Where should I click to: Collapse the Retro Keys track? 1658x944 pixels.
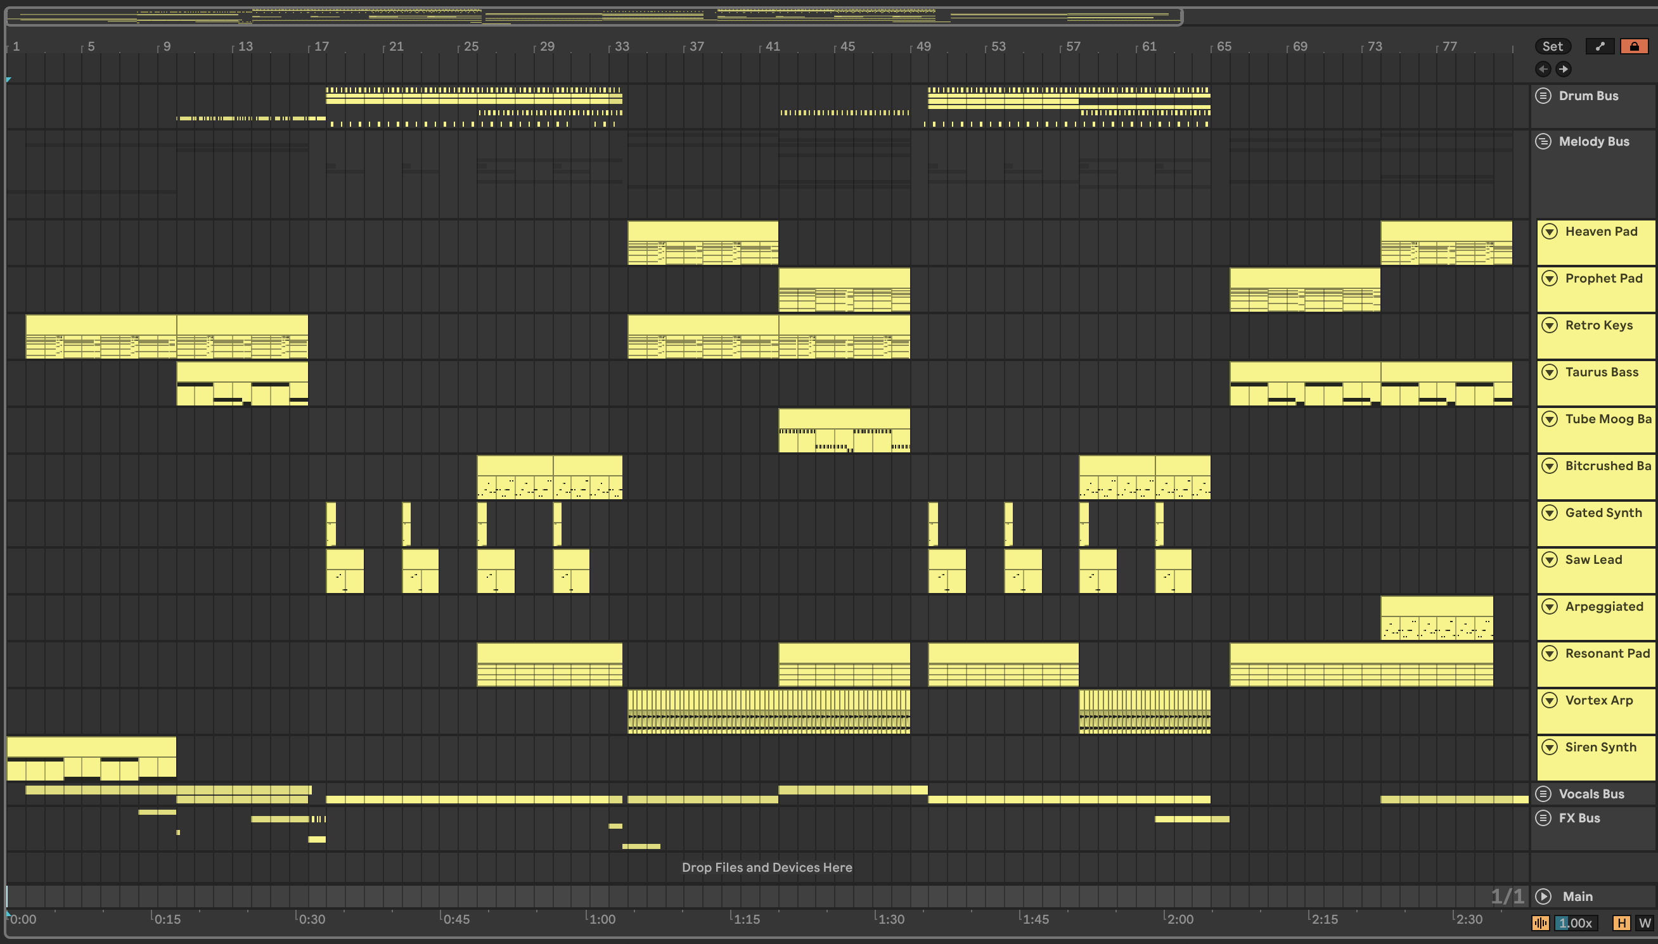tap(1550, 325)
